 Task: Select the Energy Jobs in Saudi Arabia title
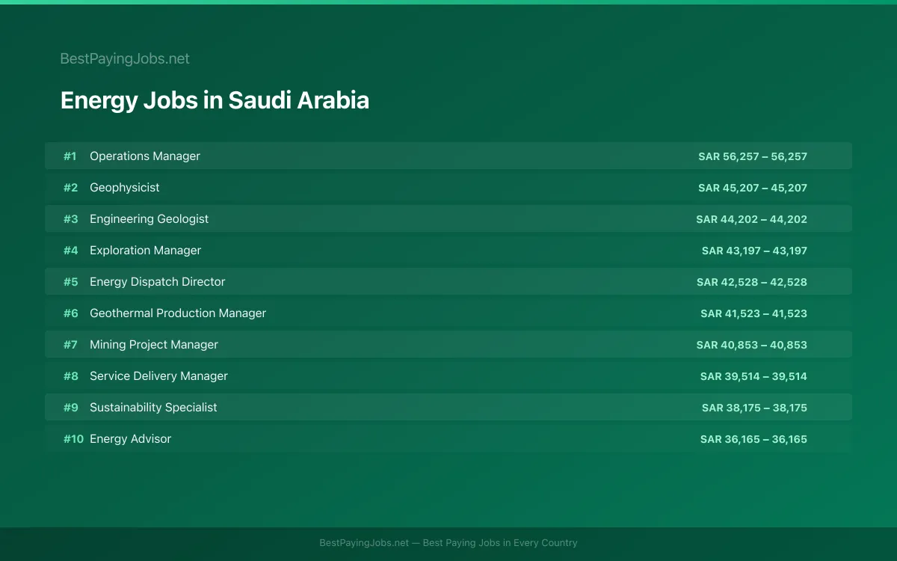click(215, 100)
